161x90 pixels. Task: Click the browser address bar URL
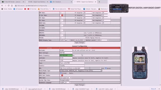[x=36, y=5]
